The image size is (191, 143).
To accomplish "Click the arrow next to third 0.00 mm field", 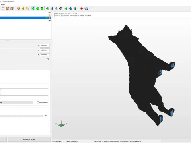I will 38,54.
